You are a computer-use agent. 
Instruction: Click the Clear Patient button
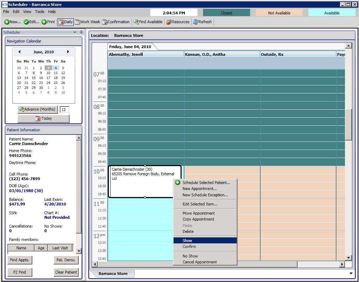pos(66,272)
